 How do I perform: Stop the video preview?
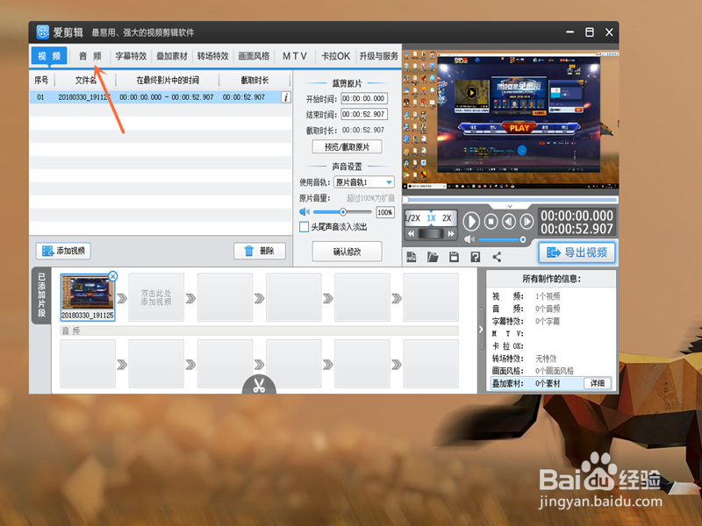(x=491, y=221)
